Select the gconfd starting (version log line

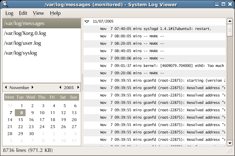click(155, 80)
